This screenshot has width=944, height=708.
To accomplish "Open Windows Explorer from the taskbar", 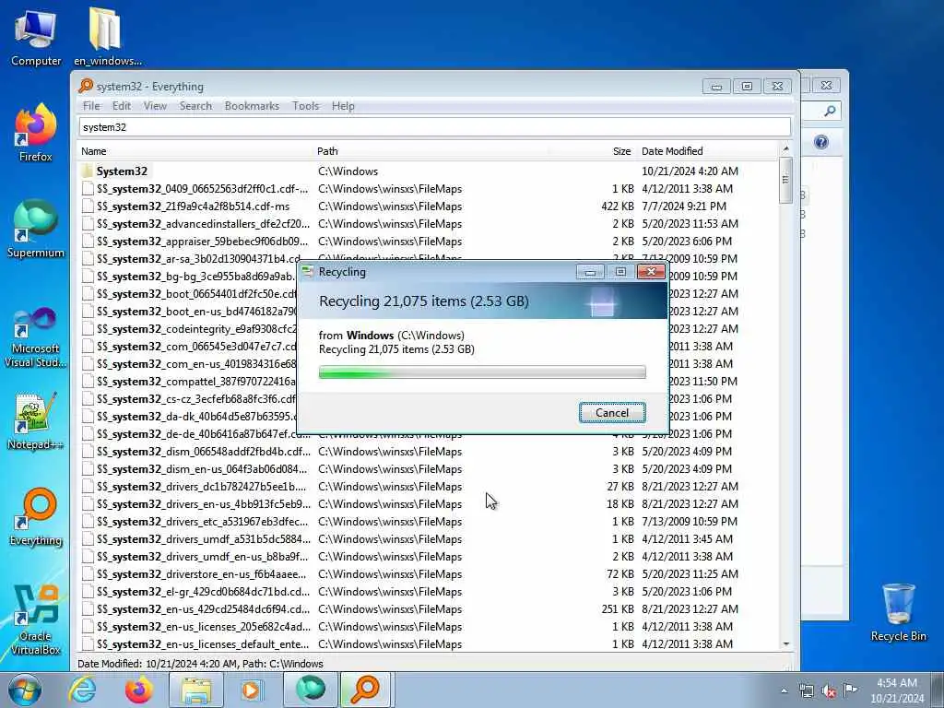I will [x=196, y=690].
